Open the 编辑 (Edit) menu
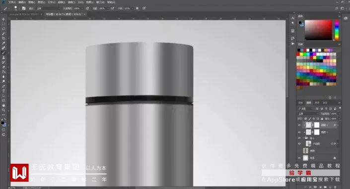 coord(22,2)
